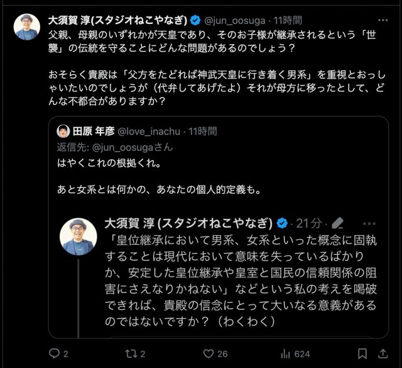Click the pencil edit icon beside 21分
402x368 pixels.
point(338,223)
